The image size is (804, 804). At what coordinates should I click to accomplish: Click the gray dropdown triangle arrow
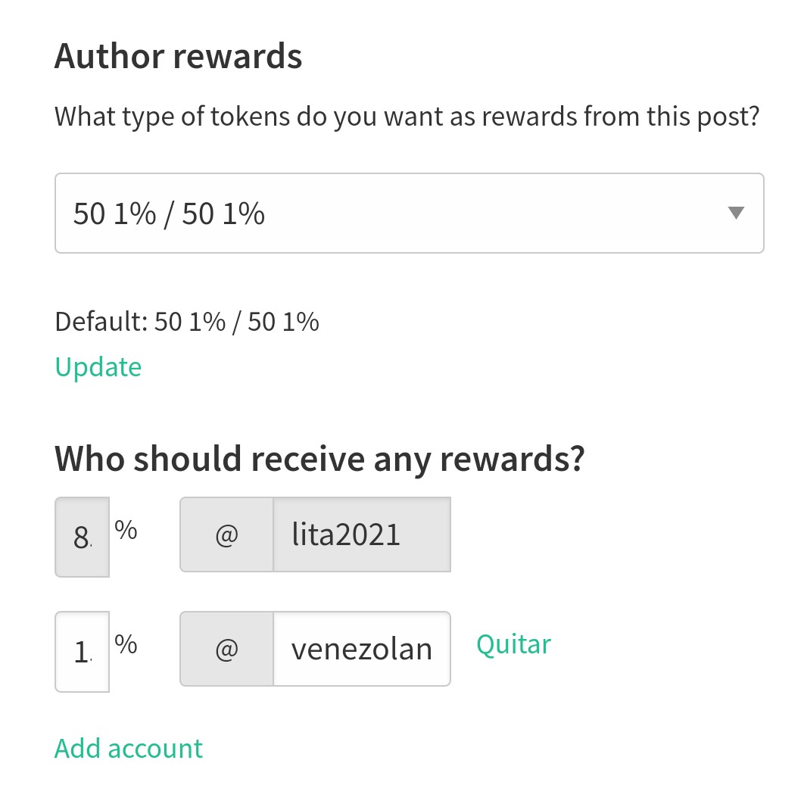coord(736,213)
